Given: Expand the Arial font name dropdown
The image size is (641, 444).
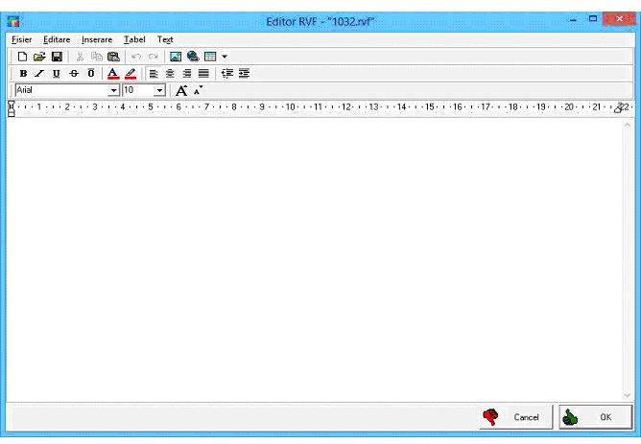Looking at the screenshot, I should coord(115,90).
